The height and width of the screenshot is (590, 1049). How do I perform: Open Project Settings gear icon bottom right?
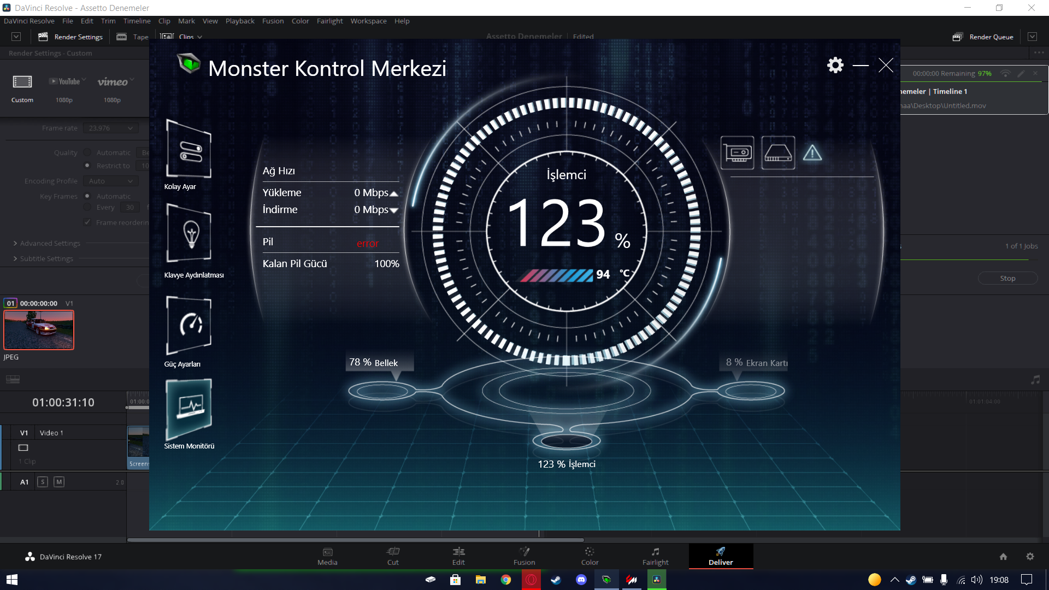tap(1030, 557)
